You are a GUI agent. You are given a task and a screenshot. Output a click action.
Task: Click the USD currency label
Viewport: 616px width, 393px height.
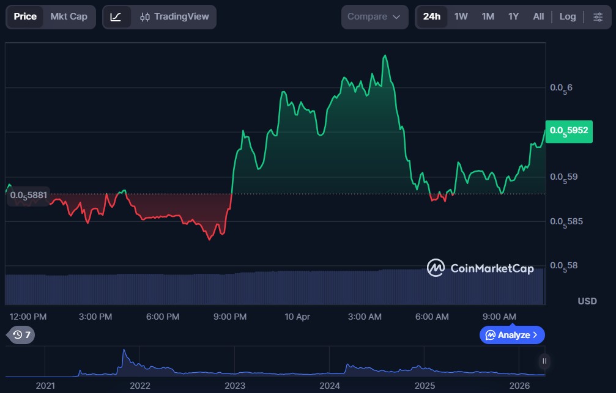587,301
